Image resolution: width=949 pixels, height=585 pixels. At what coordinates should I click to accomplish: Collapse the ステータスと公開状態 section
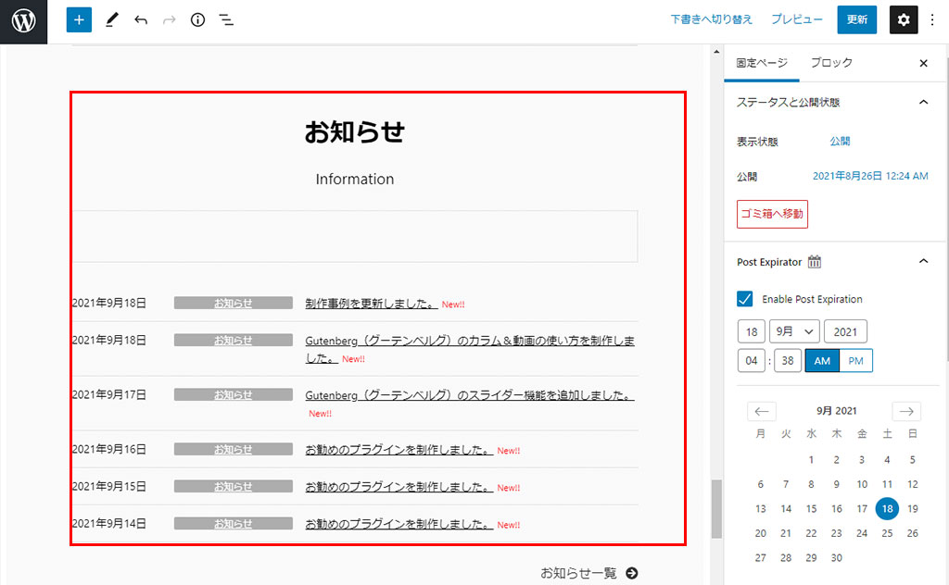923,102
